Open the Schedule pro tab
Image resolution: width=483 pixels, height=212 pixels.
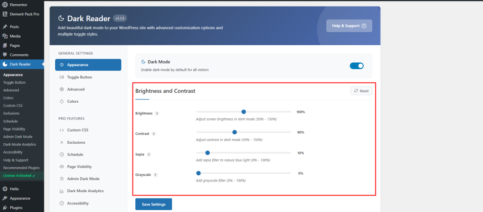click(88, 155)
